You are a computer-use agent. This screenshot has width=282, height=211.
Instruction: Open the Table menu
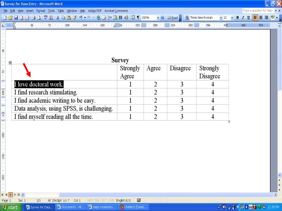61,11
